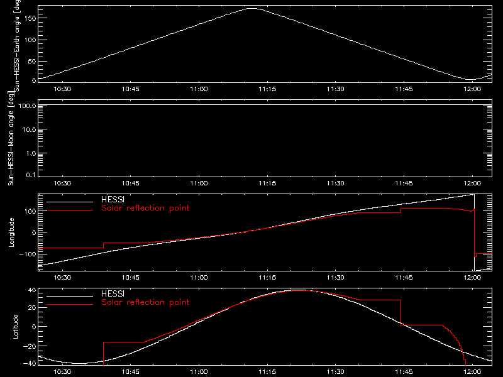Click 12:00 label under Earth angle plot

472,89
